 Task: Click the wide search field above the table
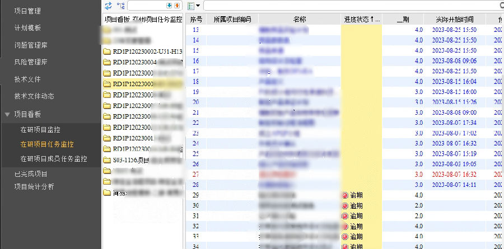point(353,6)
